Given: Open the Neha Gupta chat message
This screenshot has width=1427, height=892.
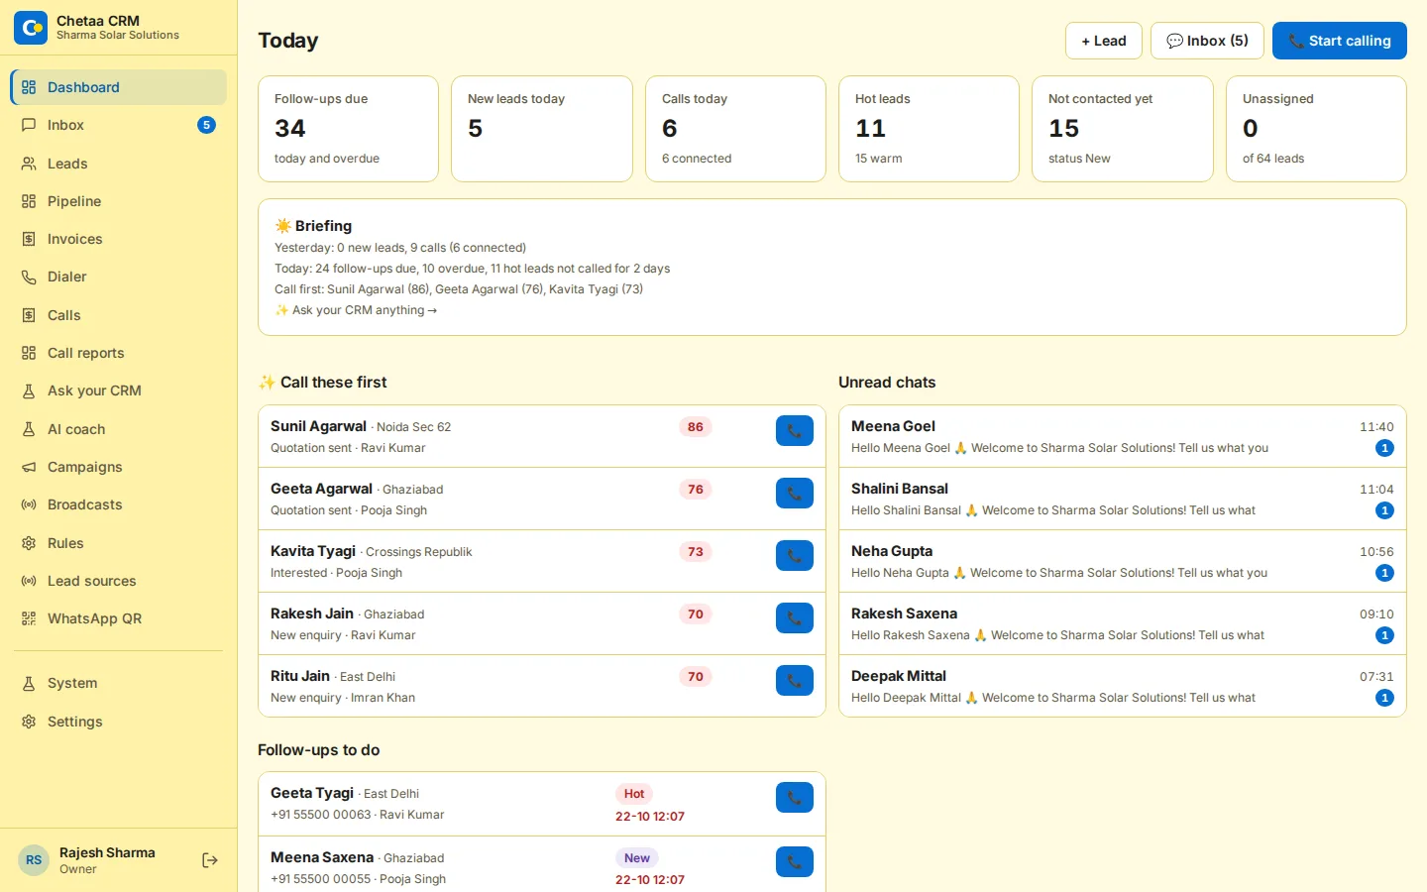Looking at the screenshot, I should pyautogui.click(x=1123, y=561).
